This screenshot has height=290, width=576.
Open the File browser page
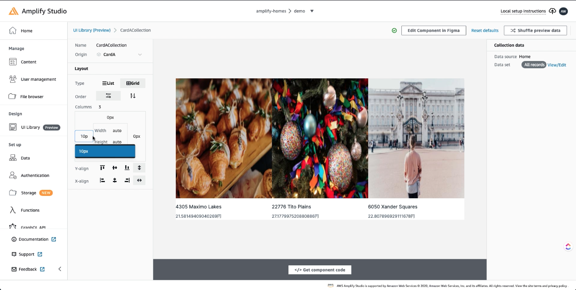pos(32,97)
